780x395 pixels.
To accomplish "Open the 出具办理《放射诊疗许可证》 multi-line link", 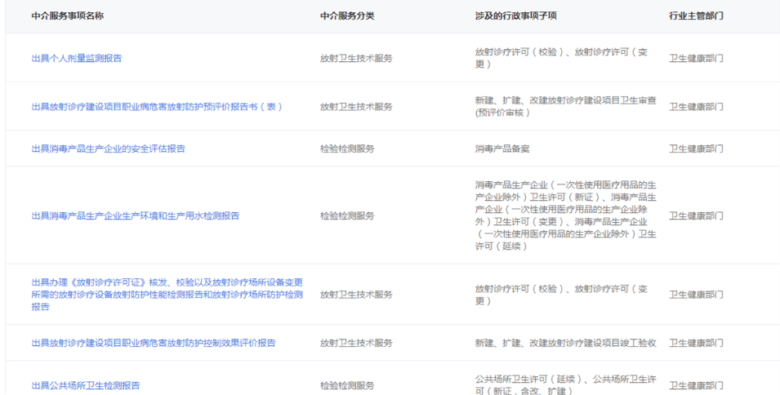I will click(167, 294).
